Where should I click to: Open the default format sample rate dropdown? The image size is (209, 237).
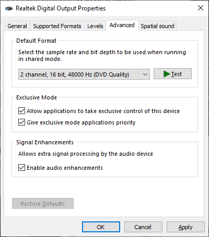tap(84, 74)
